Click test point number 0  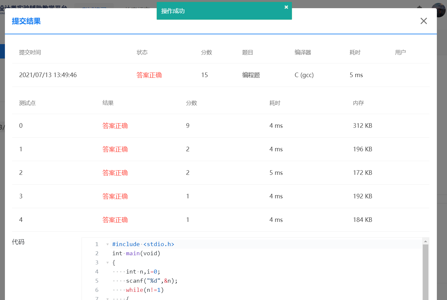click(21, 126)
